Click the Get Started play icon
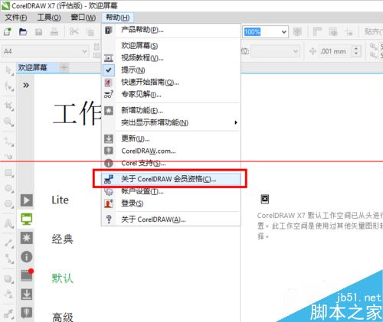The height and width of the screenshot is (322, 383). [27, 200]
